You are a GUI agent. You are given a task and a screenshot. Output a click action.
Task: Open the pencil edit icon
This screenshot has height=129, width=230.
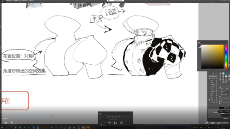pos(207,123)
